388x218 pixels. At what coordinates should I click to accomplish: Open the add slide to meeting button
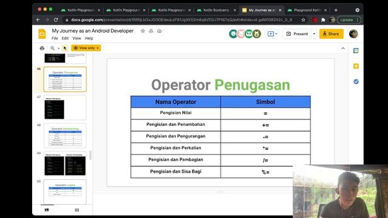pos(272,34)
